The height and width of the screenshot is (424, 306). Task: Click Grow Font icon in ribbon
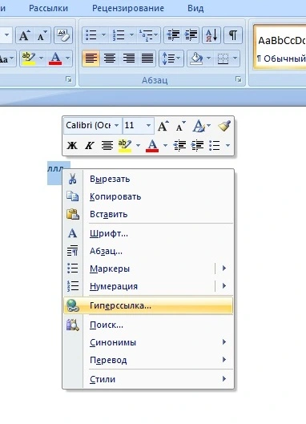(25, 35)
